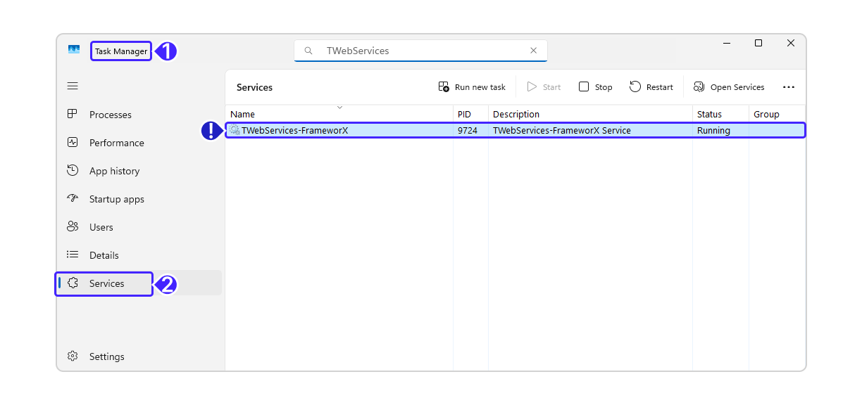
Task: Click the Services page heading
Action: click(254, 87)
